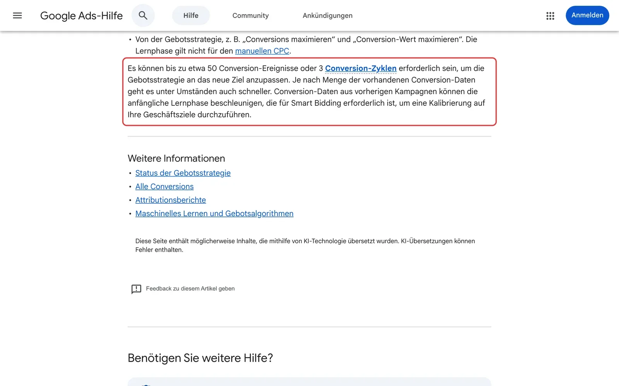
Task: Click the feedback speech-bubble icon
Action: tap(136, 289)
